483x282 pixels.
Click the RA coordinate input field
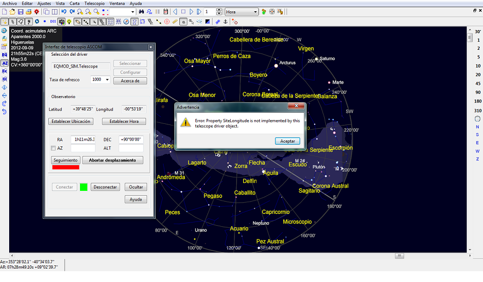(x=82, y=139)
